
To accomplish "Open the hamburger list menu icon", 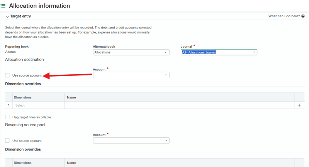I will click(3, 6).
